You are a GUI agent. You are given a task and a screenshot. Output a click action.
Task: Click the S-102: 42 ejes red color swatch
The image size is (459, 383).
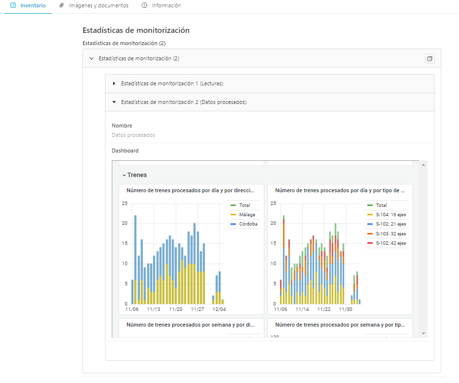[x=370, y=243]
